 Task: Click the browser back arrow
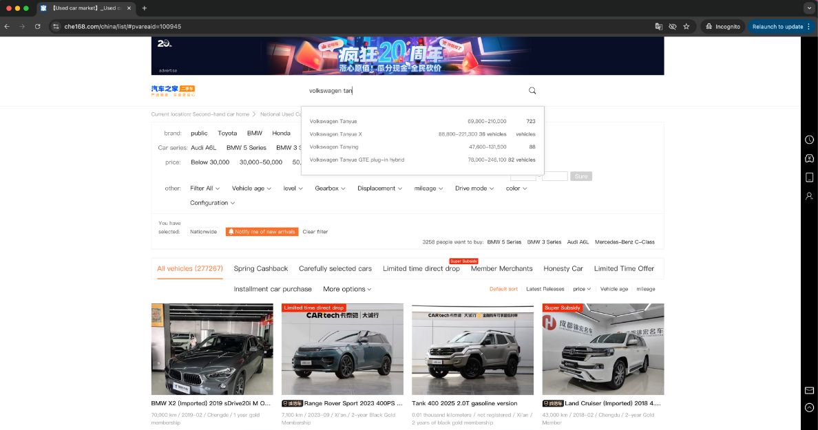click(x=7, y=27)
